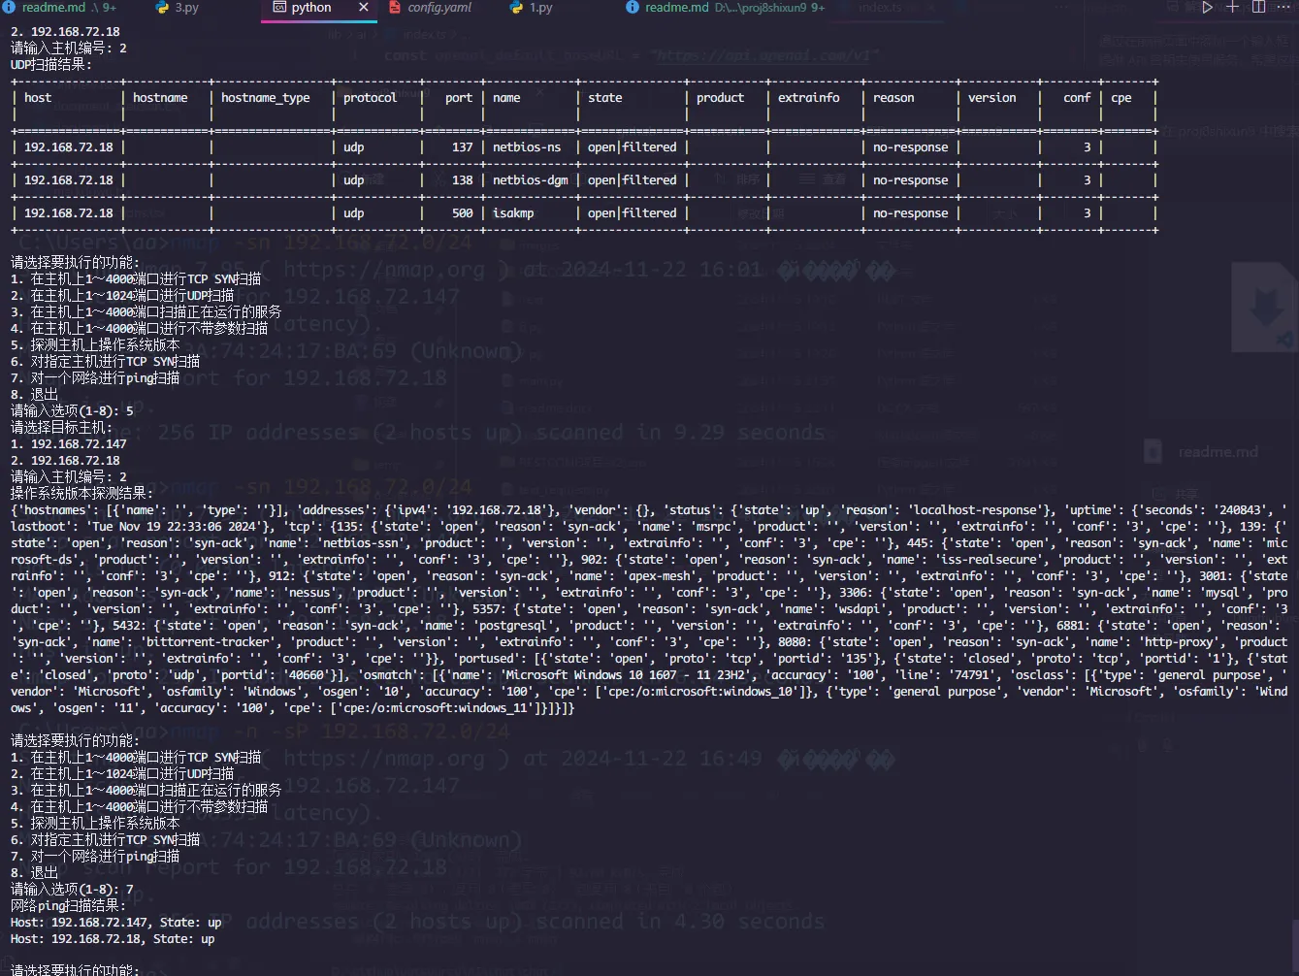The height and width of the screenshot is (976, 1299).
Task: Click the plus icon in the top-right toolbar
Action: (x=1233, y=8)
